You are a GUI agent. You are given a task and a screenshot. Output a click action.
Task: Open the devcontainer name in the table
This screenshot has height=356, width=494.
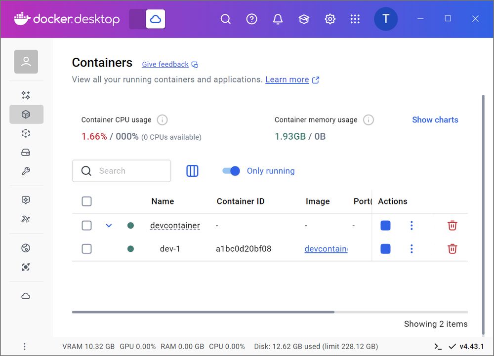[x=175, y=225]
